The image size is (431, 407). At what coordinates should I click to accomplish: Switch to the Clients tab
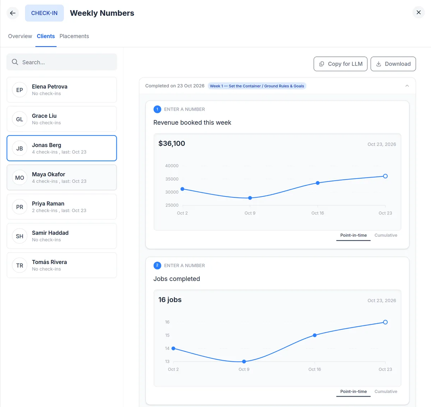[x=46, y=36]
